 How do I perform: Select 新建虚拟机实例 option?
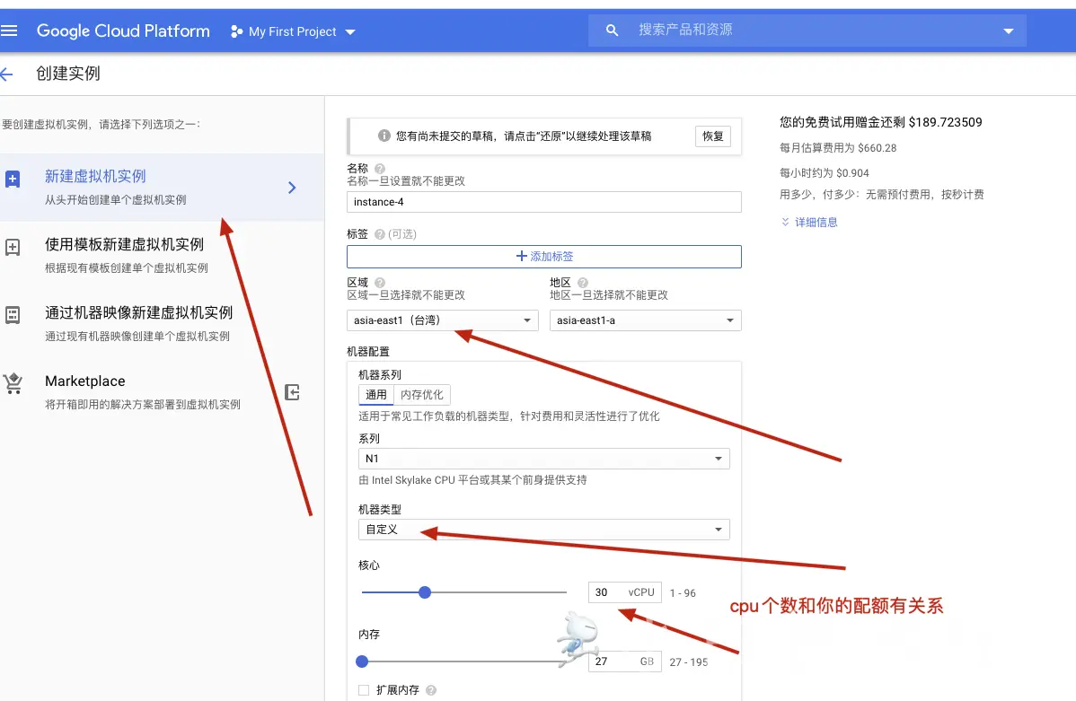click(162, 188)
